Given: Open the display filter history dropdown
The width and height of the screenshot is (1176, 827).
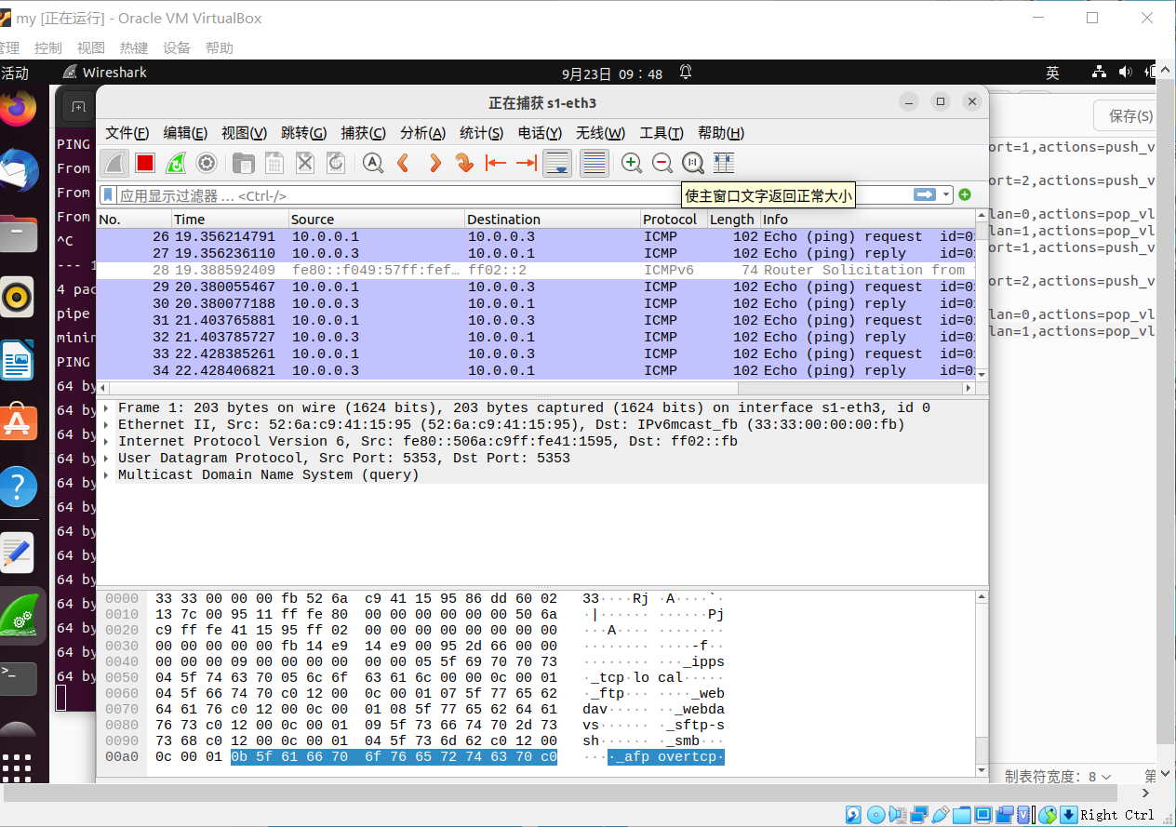Looking at the screenshot, I should pos(947,195).
